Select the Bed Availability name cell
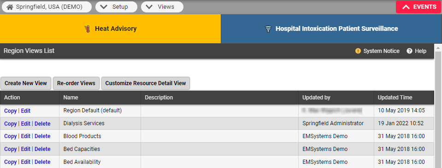This screenshot has height=168, width=442. tap(100, 162)
